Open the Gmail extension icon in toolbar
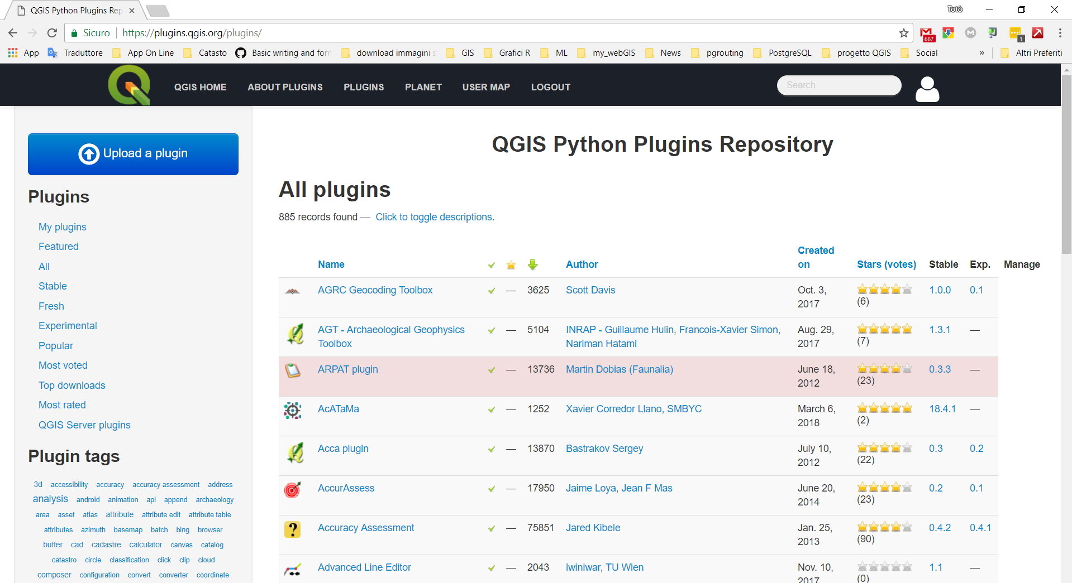The height and width of the screenshot is (583, 1072). point(927,33)
